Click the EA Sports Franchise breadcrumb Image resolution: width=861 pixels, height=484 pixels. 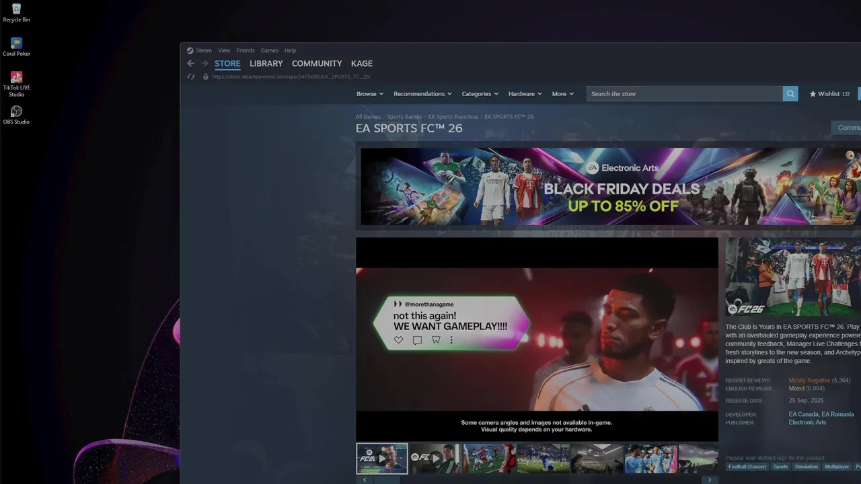point(453,117)
